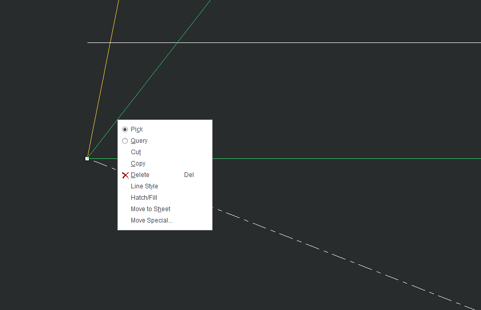
Task: Click the red X Delete icon
Action: 125,175
